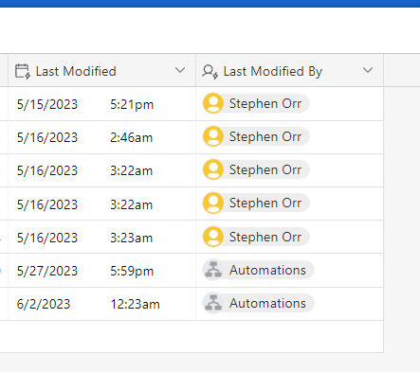Select the 5/16/2023 2:46am date cell

(101, 137)
